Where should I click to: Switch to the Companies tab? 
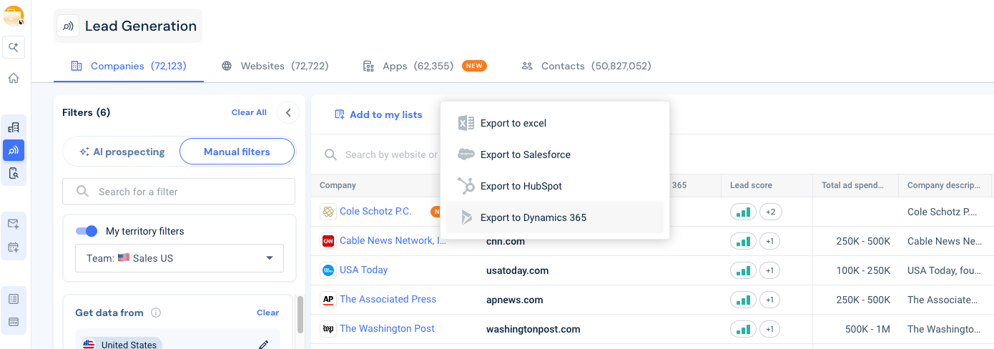(x=129, y=66)
